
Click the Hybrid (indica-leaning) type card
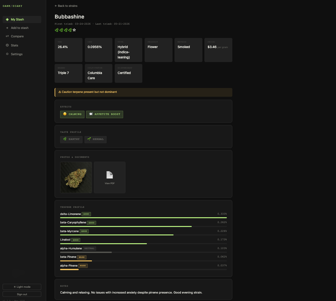129,50
